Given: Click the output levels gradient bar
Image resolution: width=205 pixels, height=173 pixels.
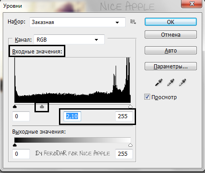Looking at the screenshot, I should coord(73,140).
